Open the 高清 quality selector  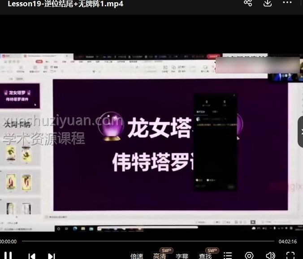click(x=160, y=256)
